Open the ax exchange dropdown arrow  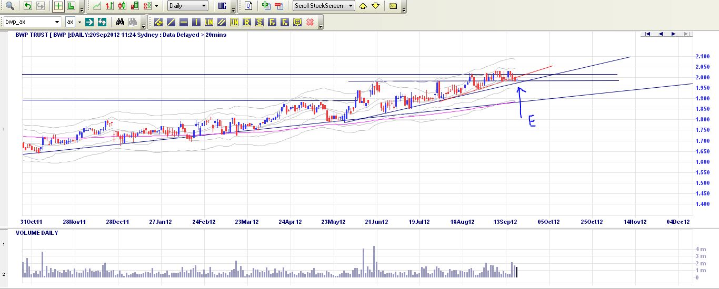pos(79,22)
